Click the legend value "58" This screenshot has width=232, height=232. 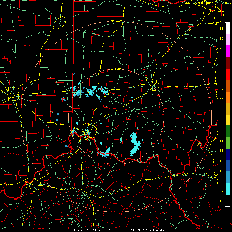221,49
